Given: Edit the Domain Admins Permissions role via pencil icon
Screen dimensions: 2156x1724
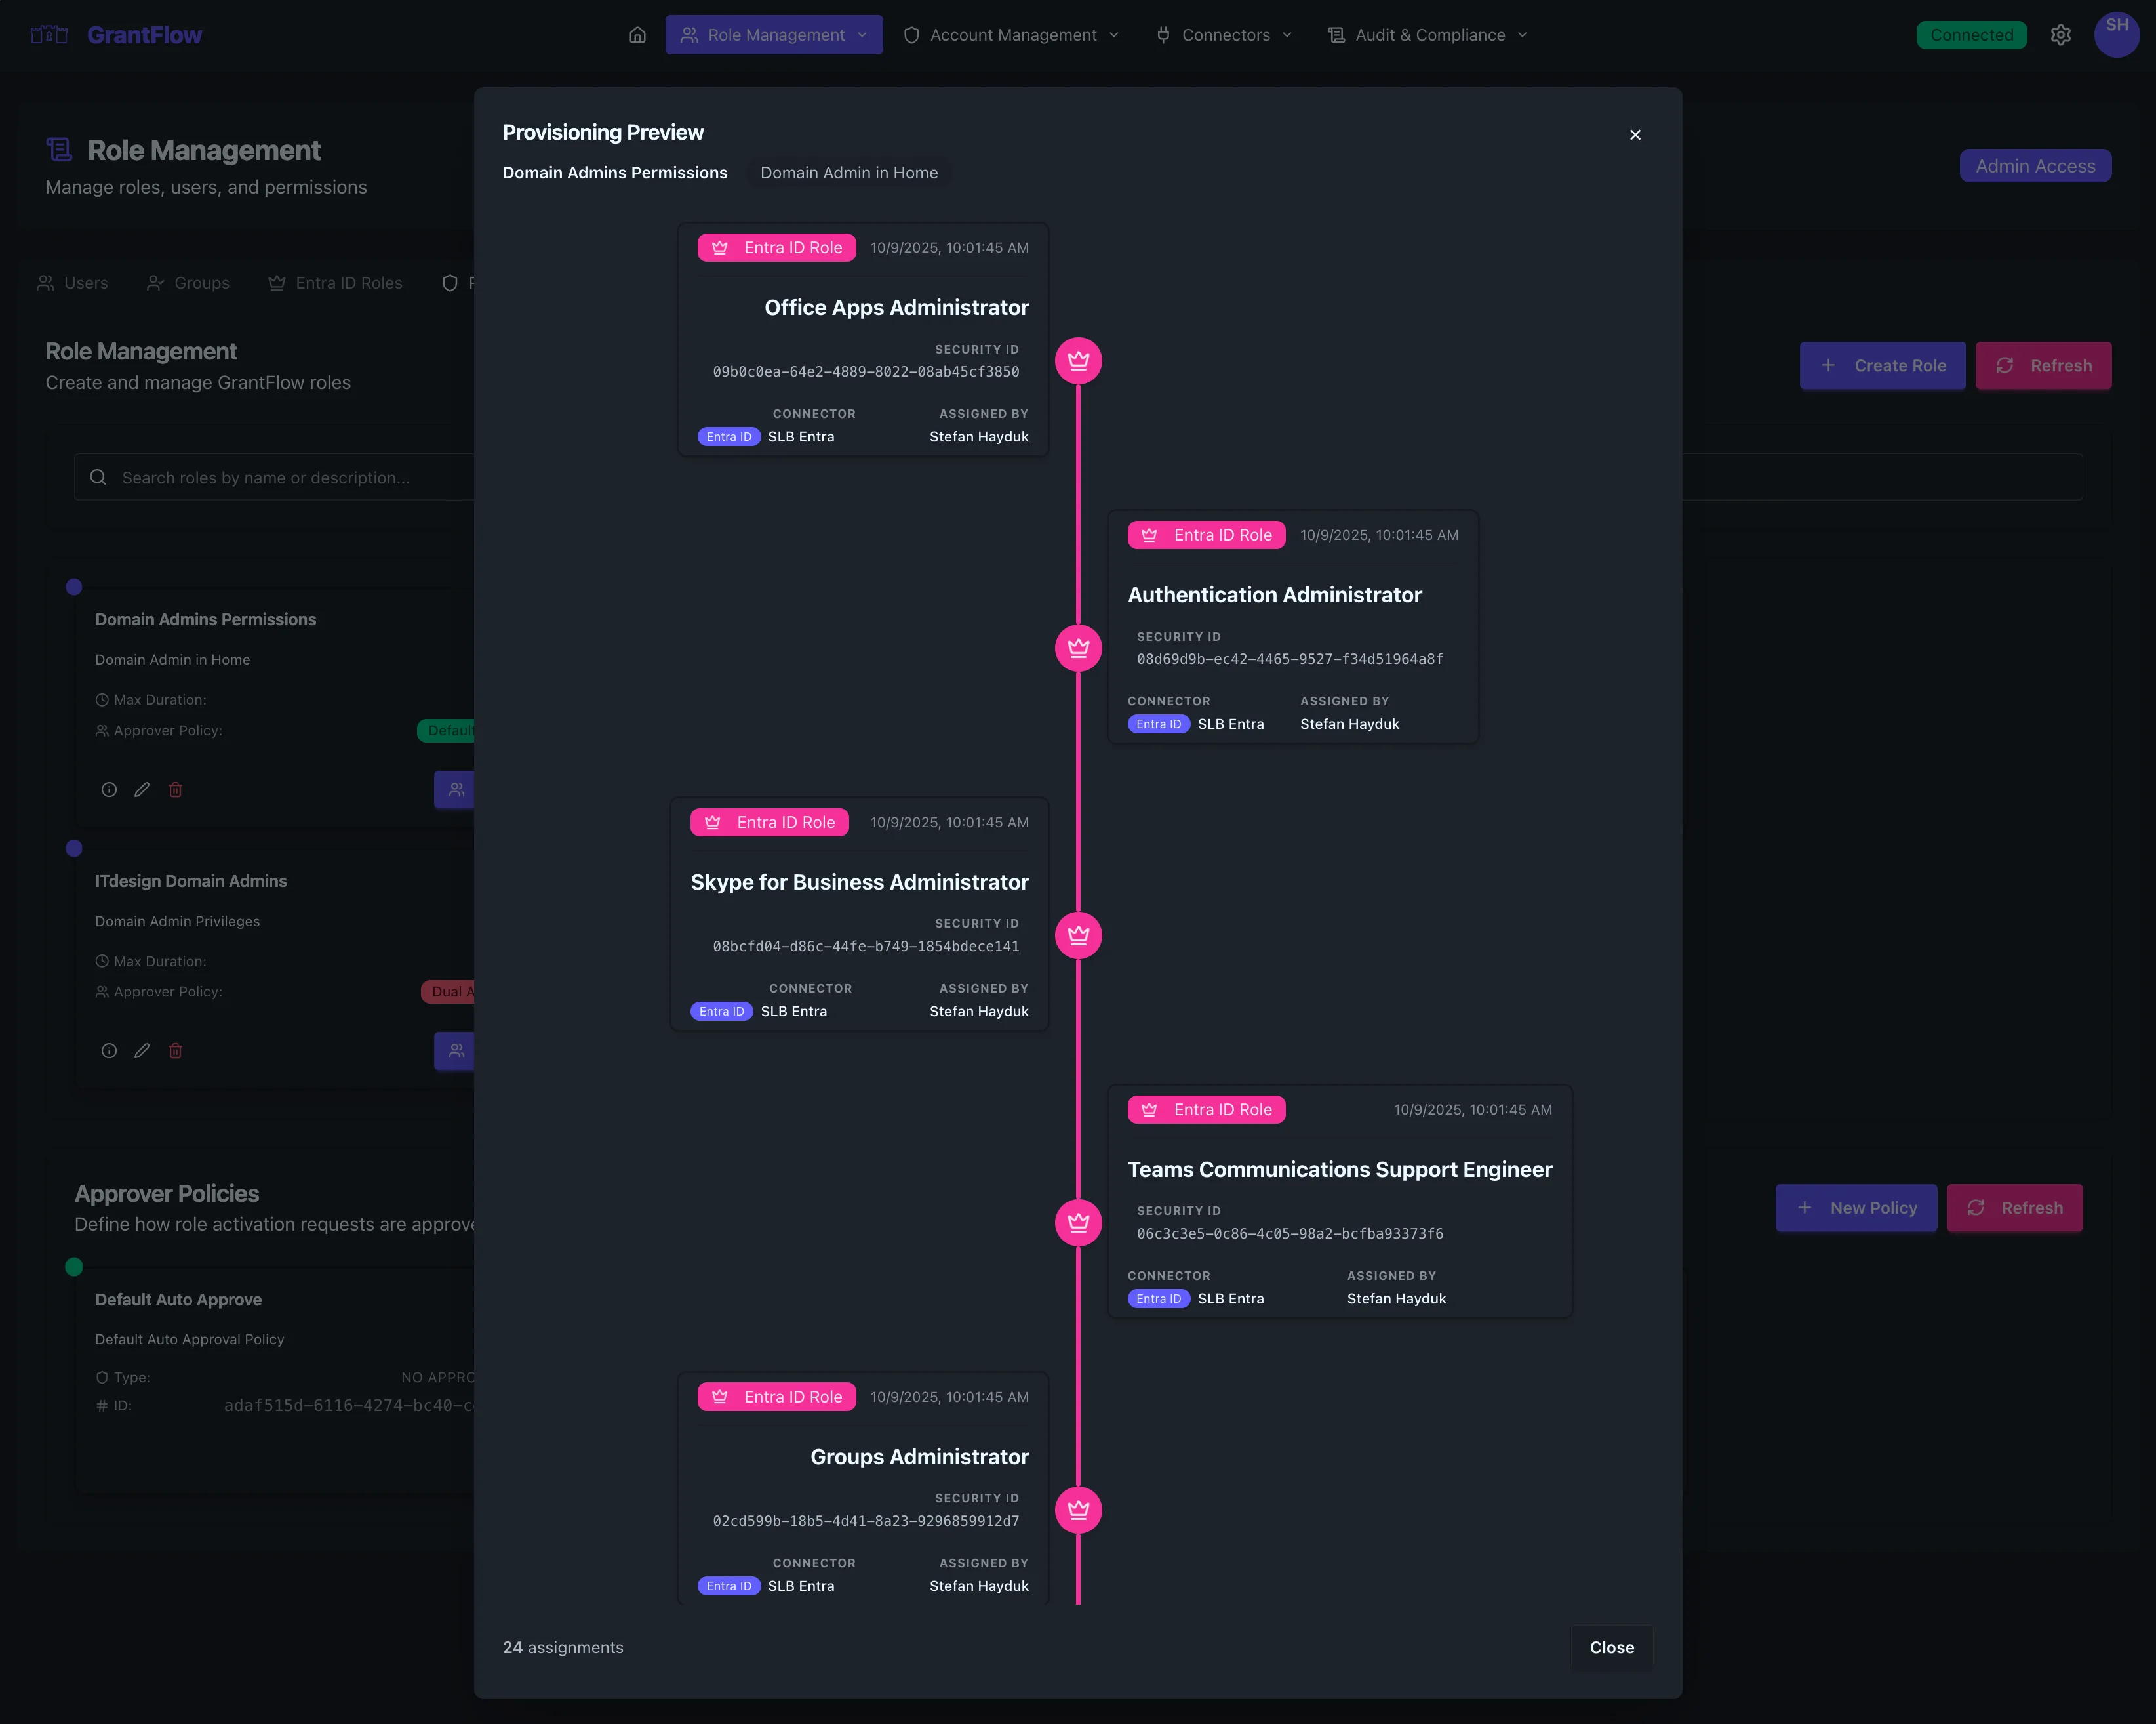Looking at the screenshot, I should (x=141, y=789).
